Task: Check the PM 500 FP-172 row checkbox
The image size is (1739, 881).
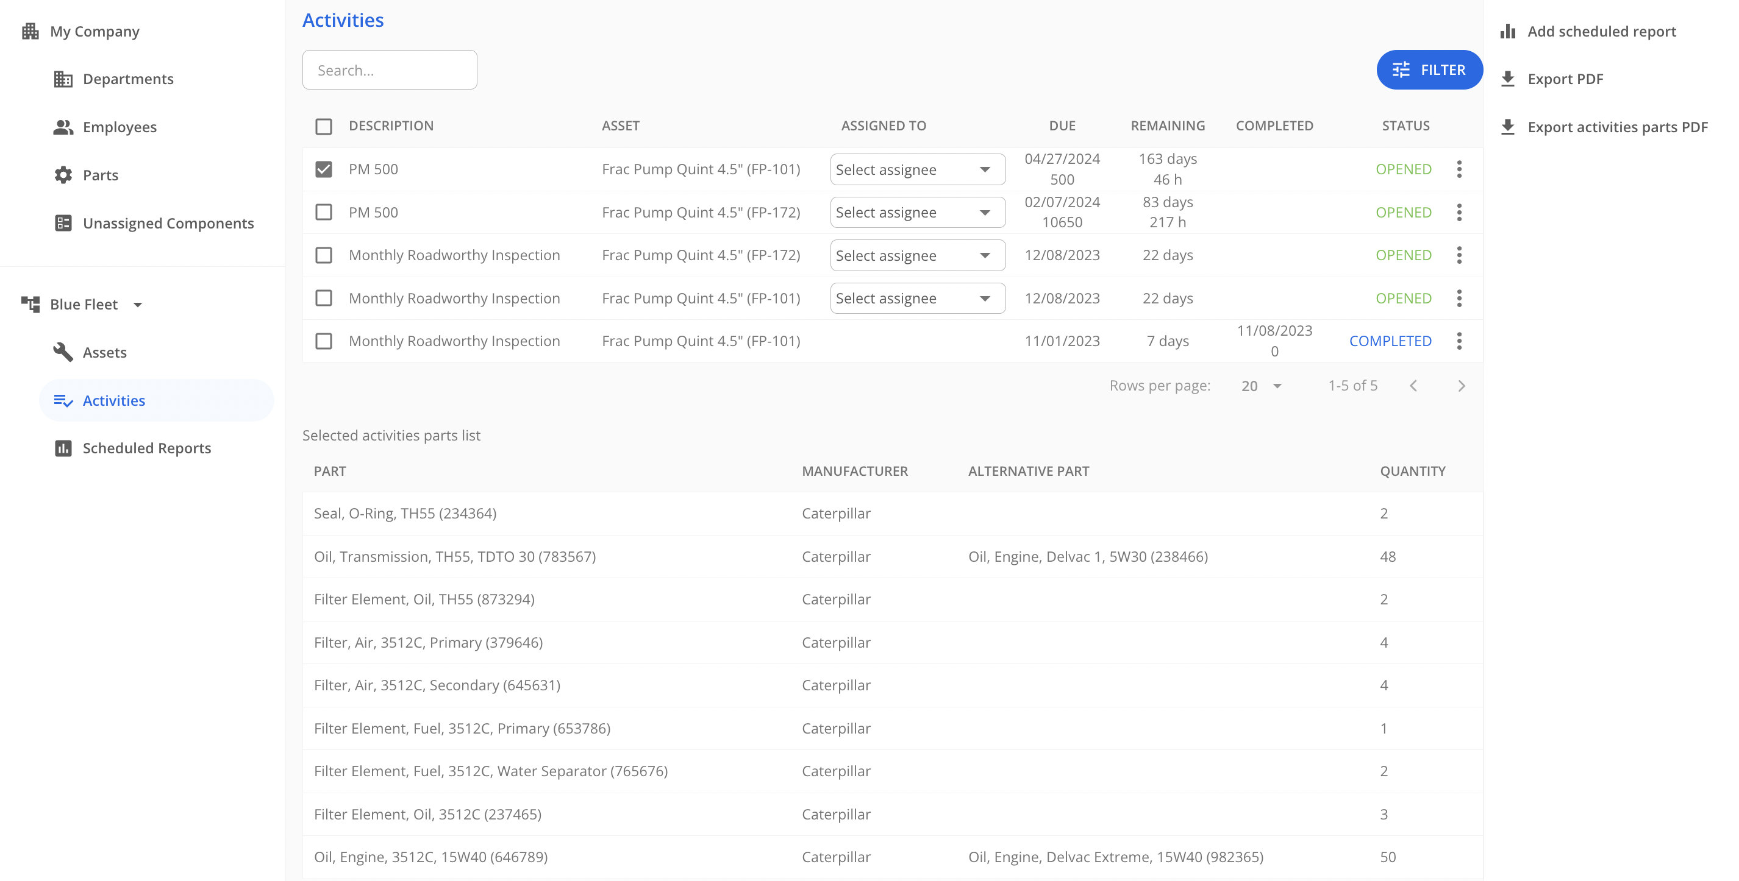Action: coord(323,212)
